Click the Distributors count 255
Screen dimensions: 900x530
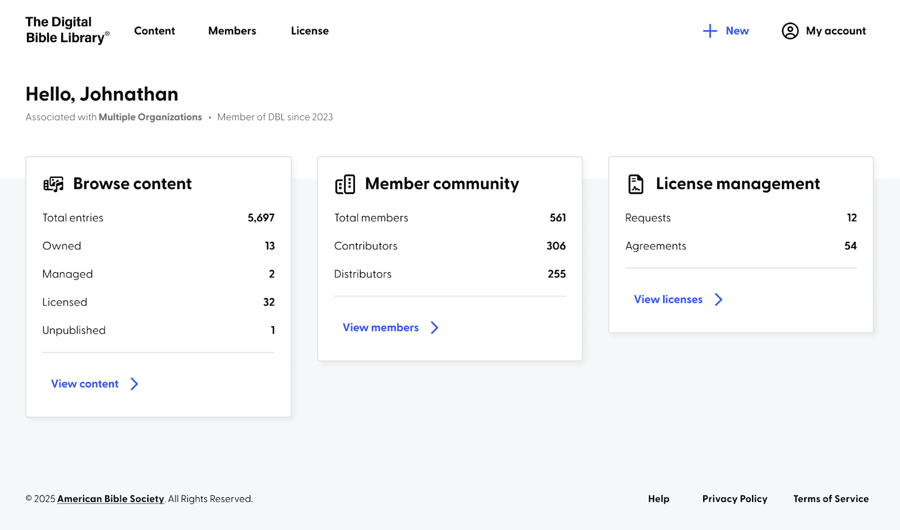coord(557,274)
